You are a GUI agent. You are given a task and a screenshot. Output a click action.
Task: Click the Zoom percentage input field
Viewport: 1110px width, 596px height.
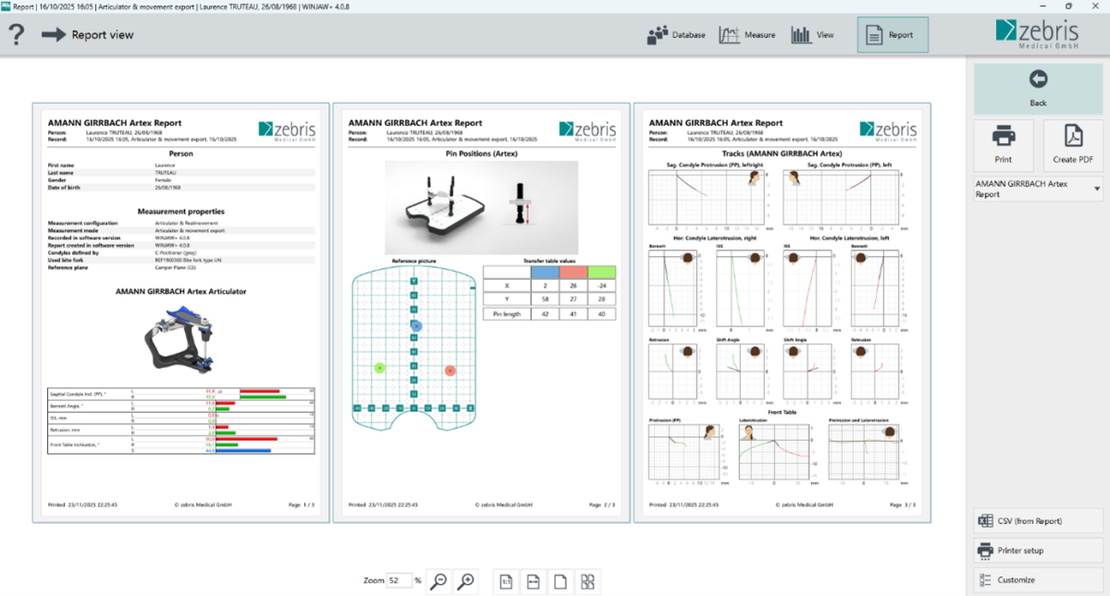tap(399, 580)
